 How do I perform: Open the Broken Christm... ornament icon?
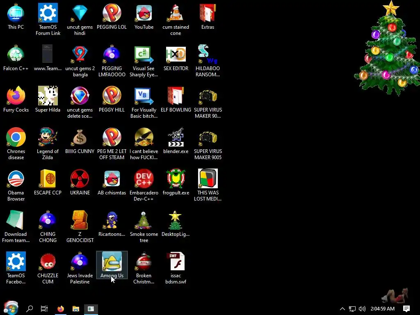click(144, 268)
